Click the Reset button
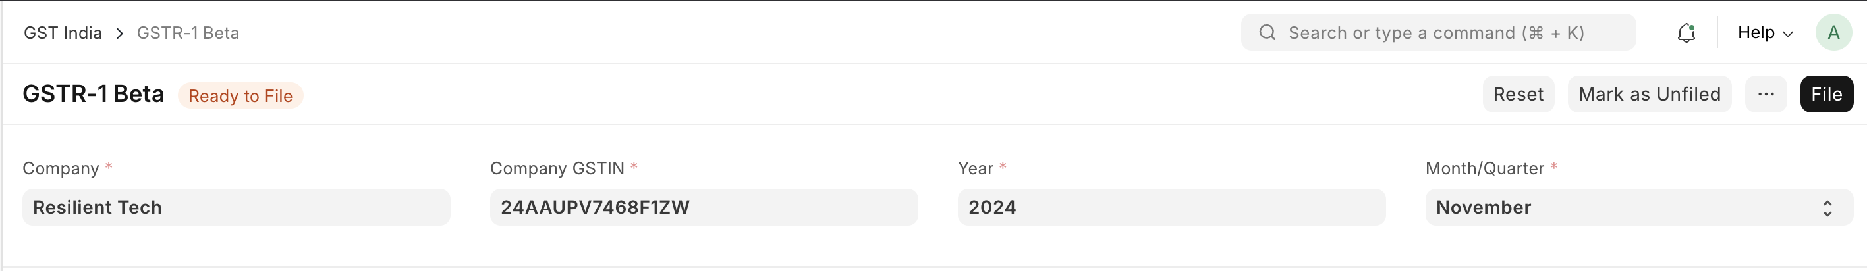 pos(1518,94)
